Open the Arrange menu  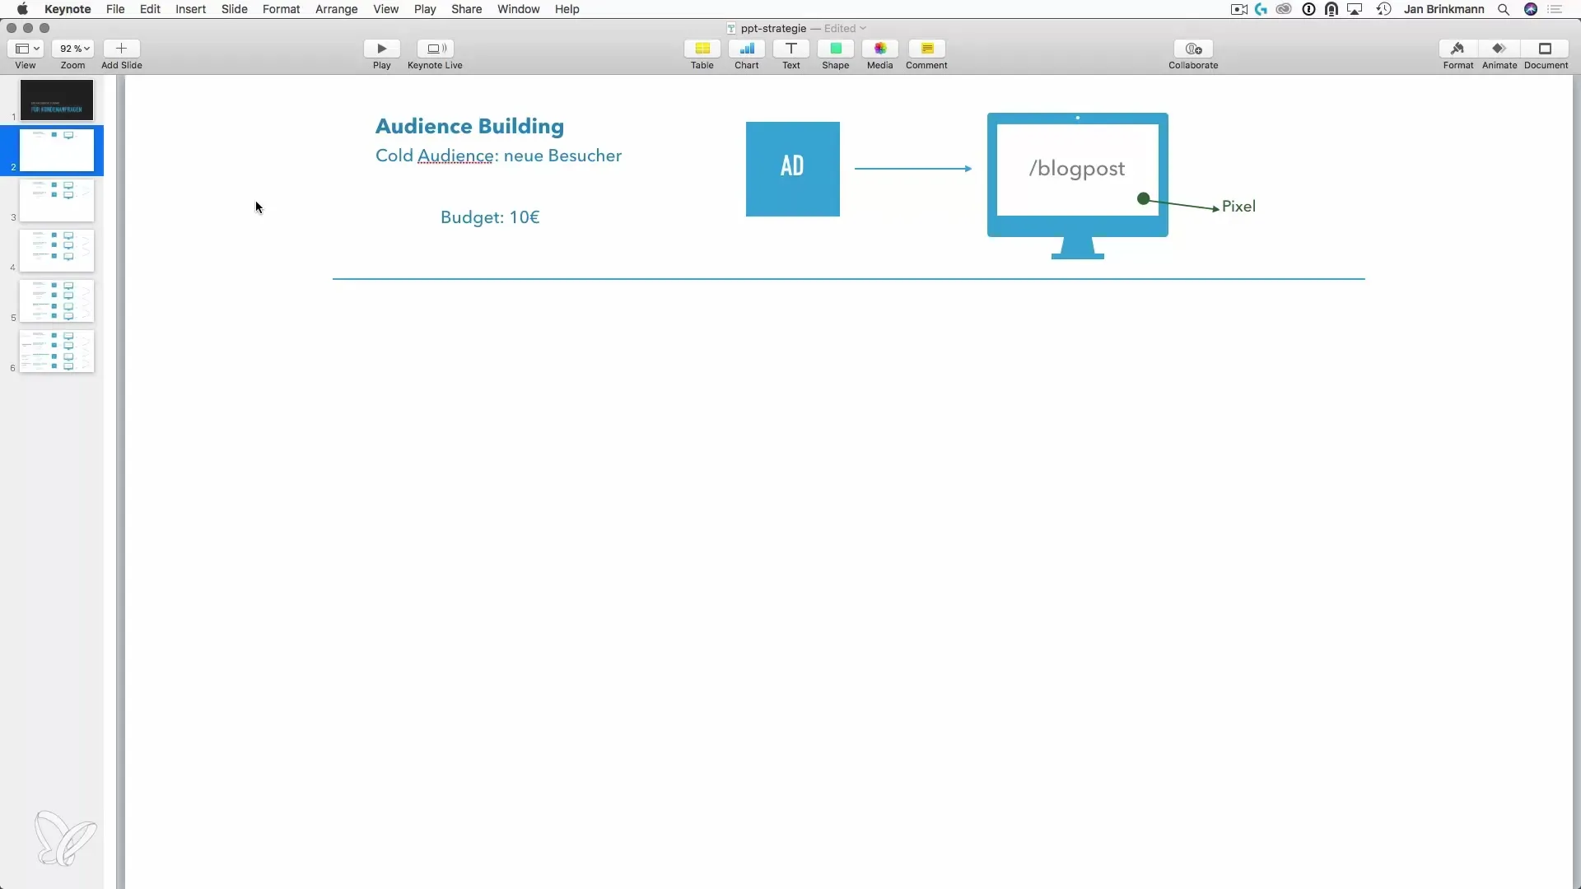click(x=336, y=9)
